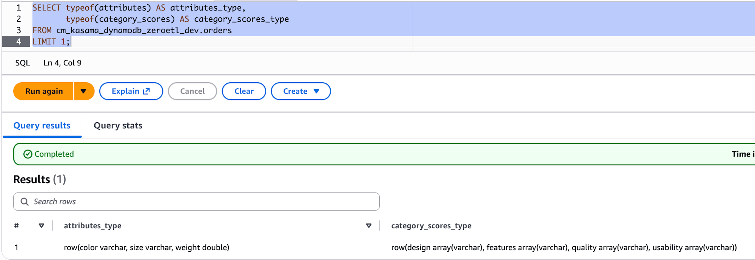
Task: Open Explain query plan link
Action: pyautogui.click(x=131, y=91)
